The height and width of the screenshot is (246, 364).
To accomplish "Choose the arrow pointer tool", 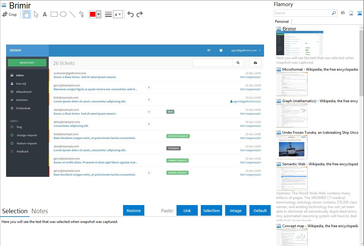I will pos(36,14).
